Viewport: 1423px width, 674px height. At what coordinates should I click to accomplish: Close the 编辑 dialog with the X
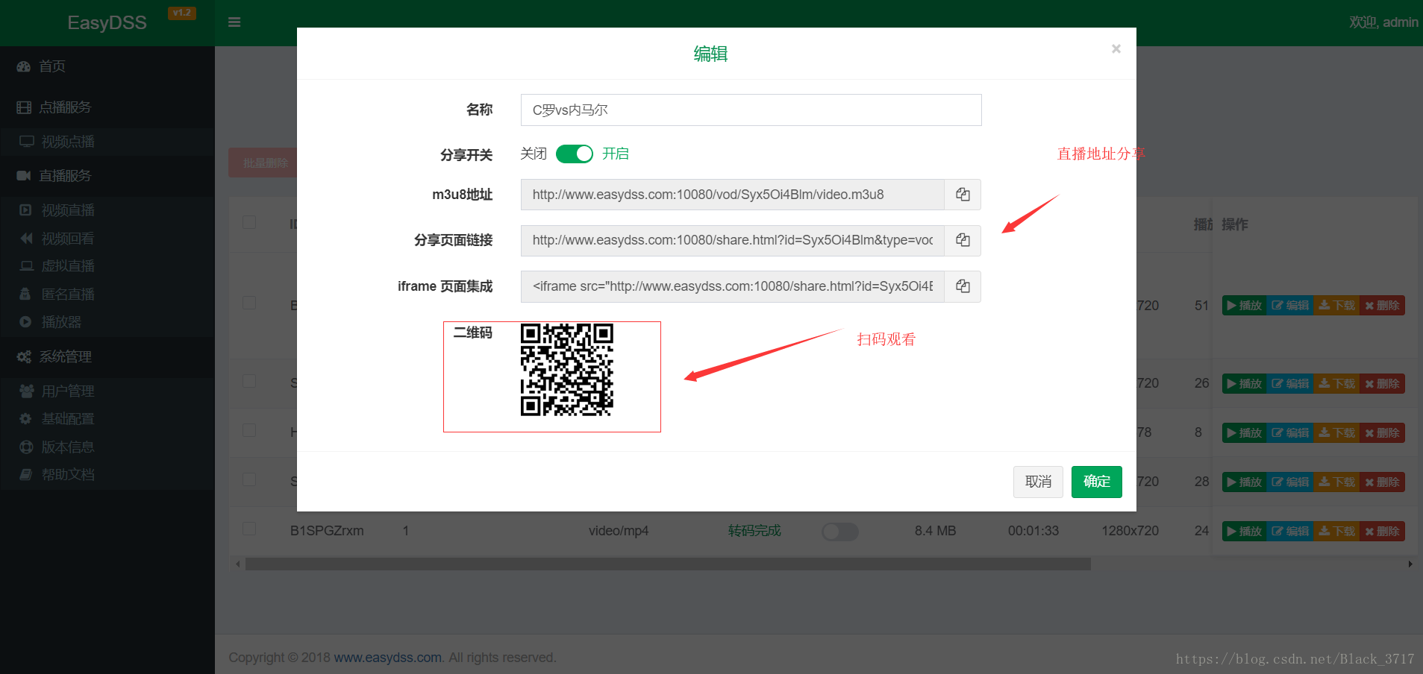pyautogui.click(x=1116, y=49)
